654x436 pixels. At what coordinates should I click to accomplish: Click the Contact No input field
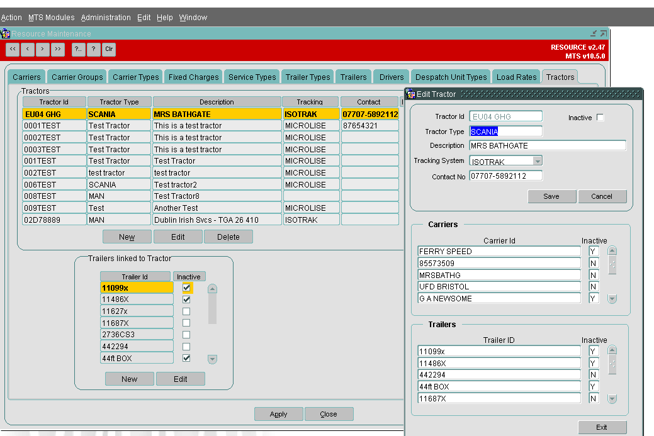coord(505,176)
